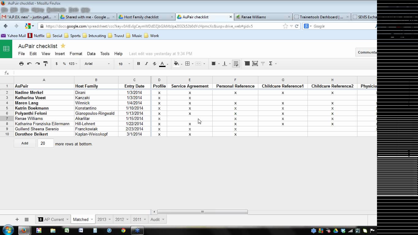Open the Netflix bookmark
The height and width of the screenshot is (235, 418).
[x=36, y=36]
